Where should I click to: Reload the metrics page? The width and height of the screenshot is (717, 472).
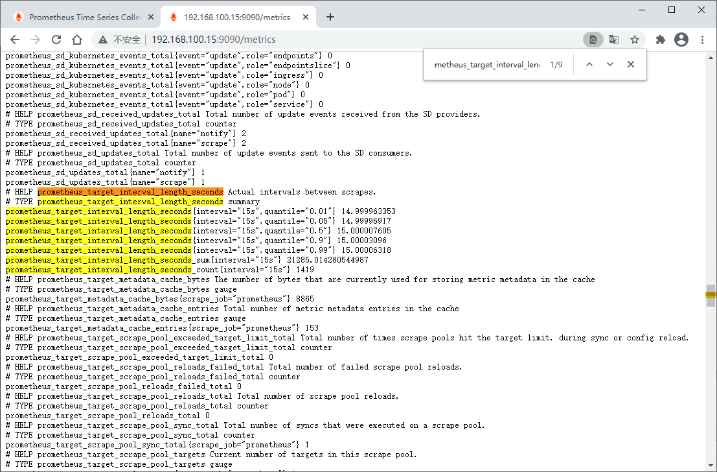coord(56,40)
